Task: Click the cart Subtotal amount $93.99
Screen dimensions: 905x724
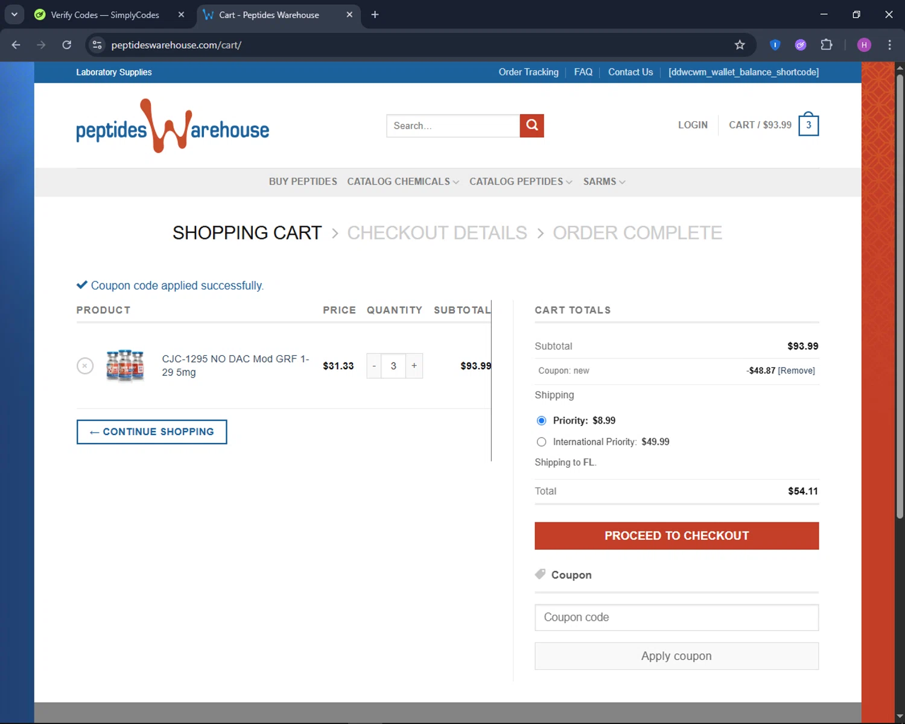Action: pyautogui.click(x=803, y=346)
